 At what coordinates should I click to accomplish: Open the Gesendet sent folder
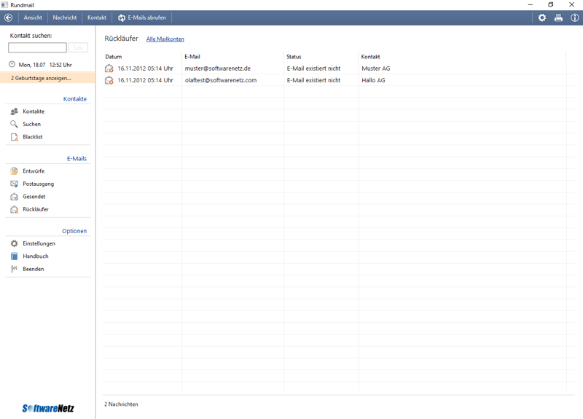click(x=34, y=197)
